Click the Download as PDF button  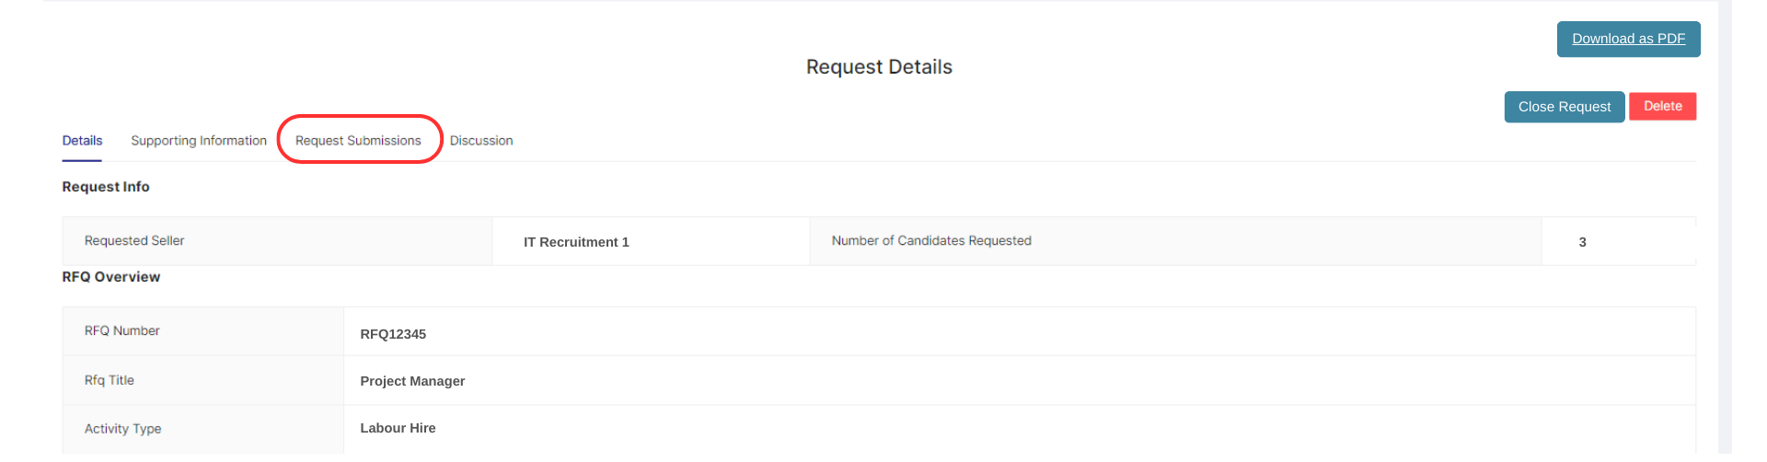[x=1628, y=39]
